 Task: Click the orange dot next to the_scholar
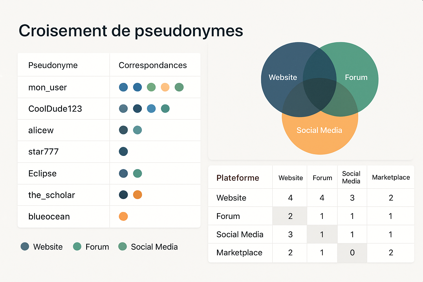[137, 195]
